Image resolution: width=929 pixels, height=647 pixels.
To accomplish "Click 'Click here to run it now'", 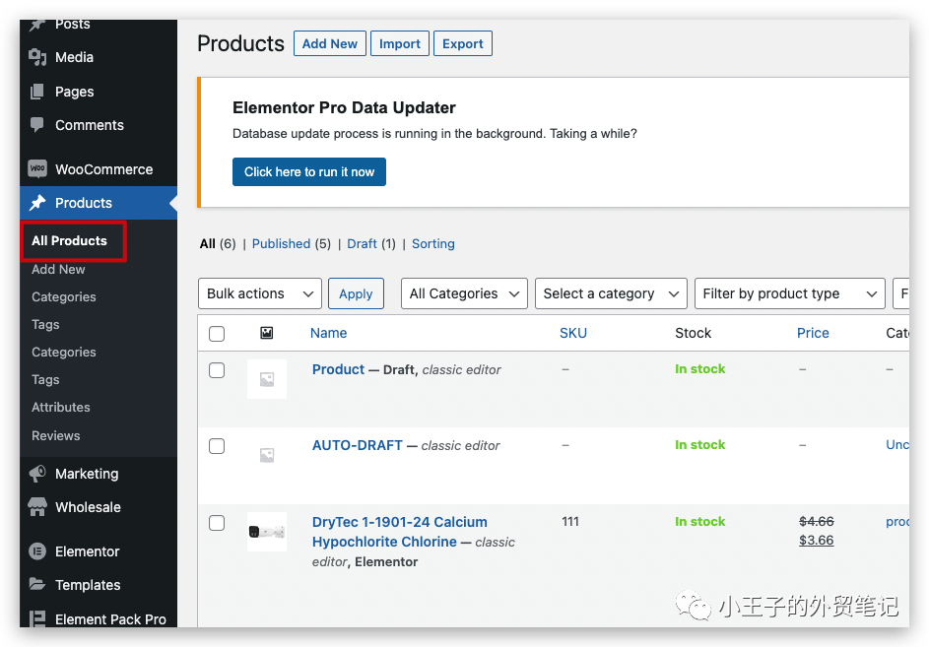I will tap(309, 171).
